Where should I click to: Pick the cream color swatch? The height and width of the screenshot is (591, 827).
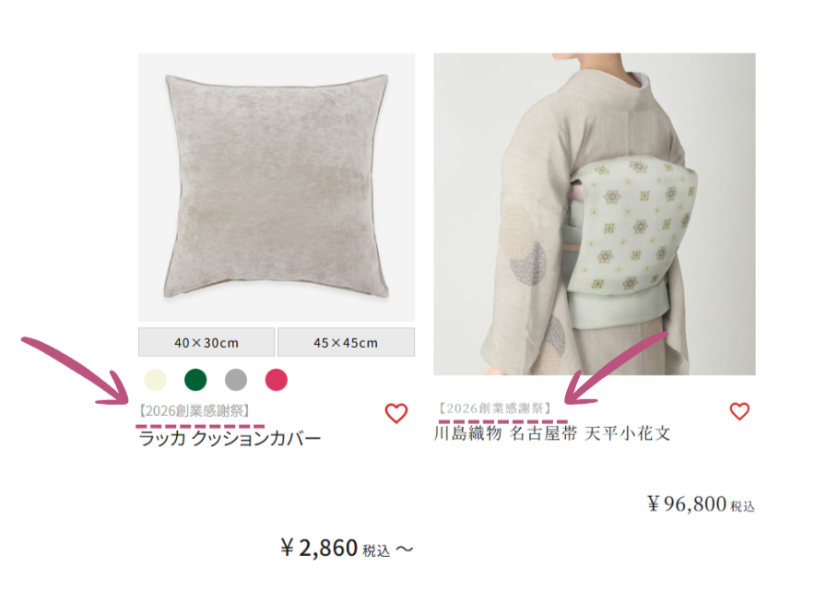pos(155,380)
